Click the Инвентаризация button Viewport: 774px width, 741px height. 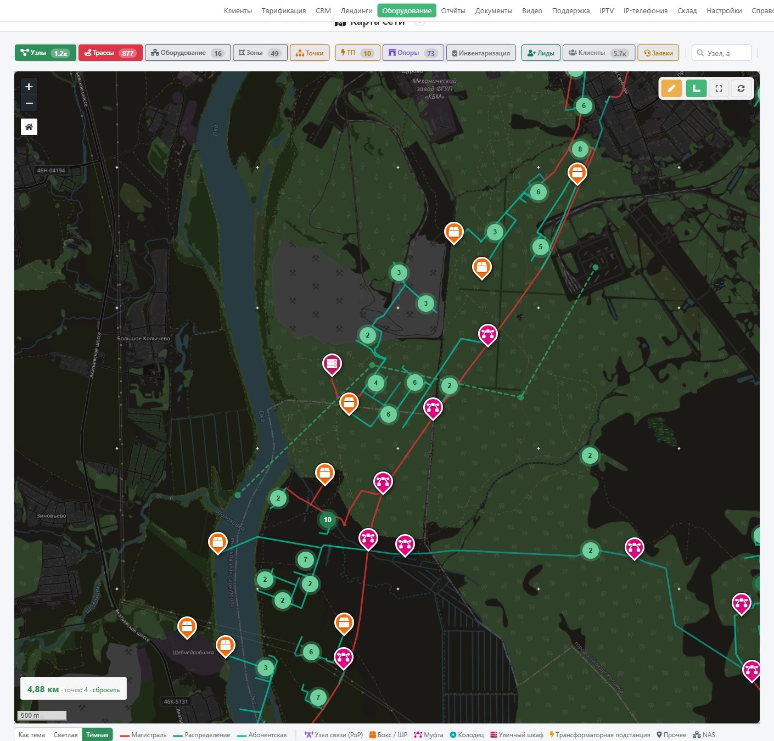481,53
